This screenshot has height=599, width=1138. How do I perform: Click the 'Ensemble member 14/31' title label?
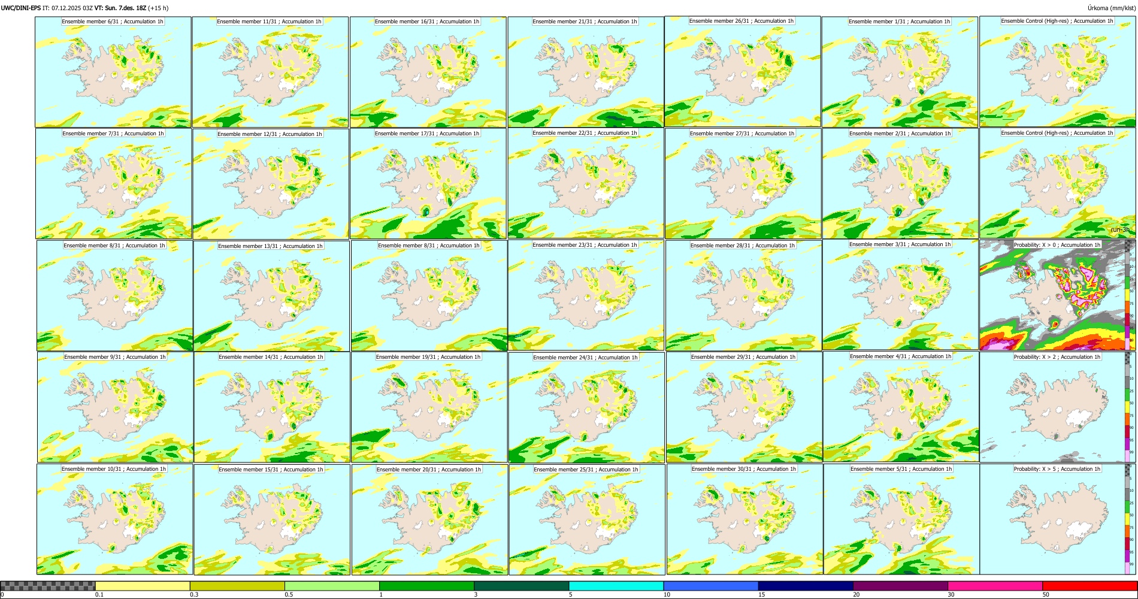click(x=271, y=357)
